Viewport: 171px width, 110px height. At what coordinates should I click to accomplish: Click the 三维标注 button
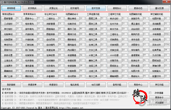114,34
